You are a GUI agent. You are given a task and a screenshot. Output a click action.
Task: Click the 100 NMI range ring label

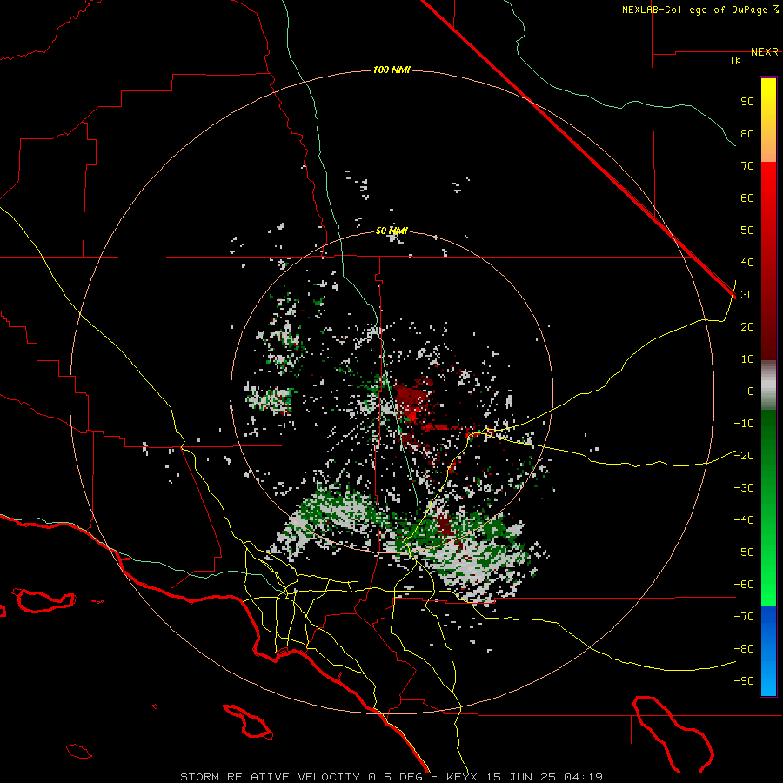391,70
